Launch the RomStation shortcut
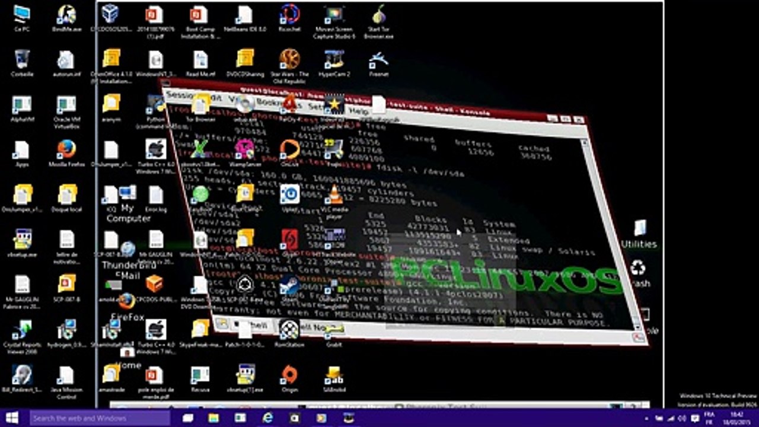The width and height of the screenshot is (759, 427). click(289, 333)
